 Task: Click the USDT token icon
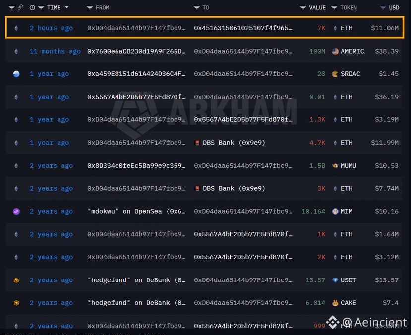(x=335, y=280)
